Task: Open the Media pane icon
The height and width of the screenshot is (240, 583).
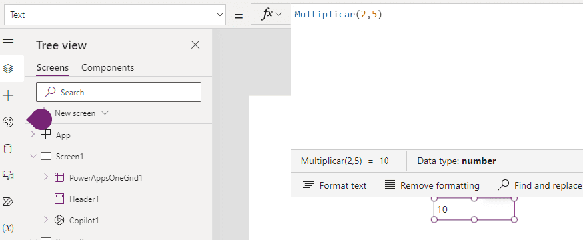Action: pos(8,175)
